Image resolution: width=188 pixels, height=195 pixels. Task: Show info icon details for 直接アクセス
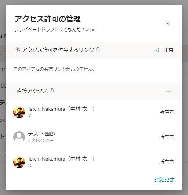52,91
